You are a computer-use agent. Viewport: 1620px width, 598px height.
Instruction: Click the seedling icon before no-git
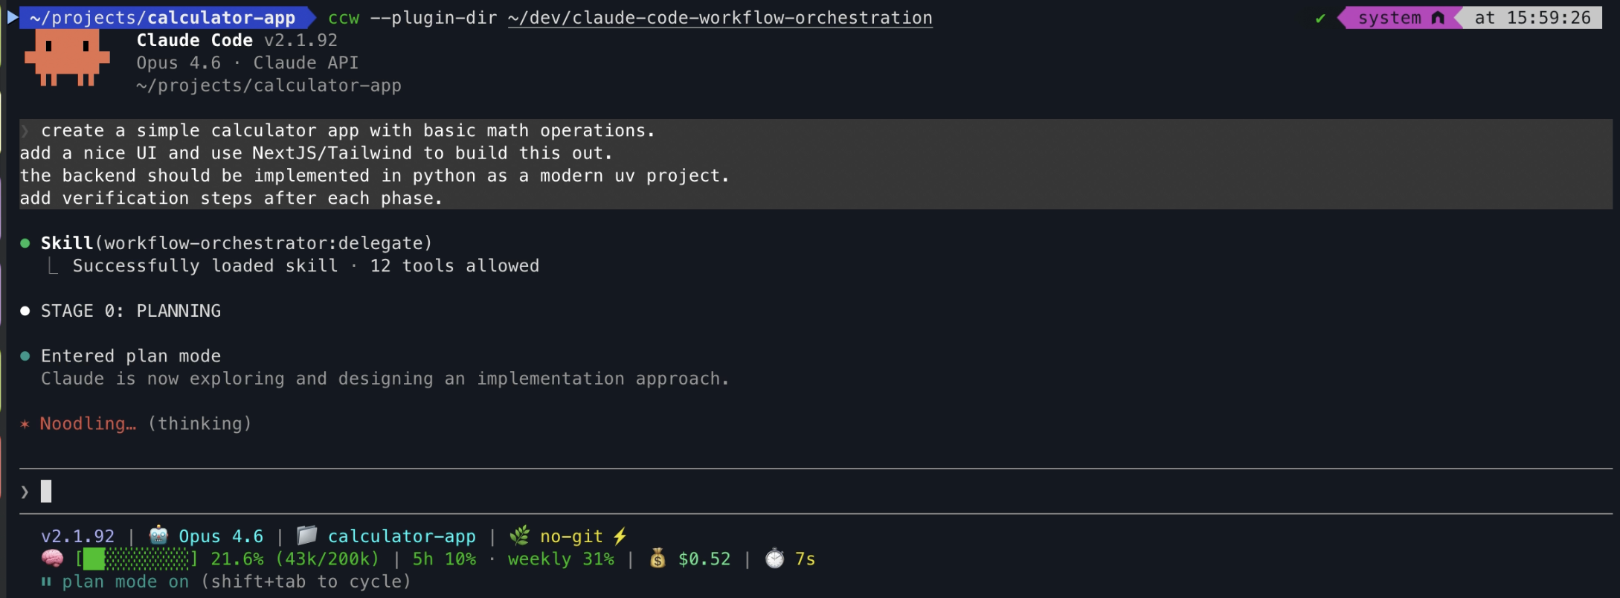pyautogui.click(x=519, y=536)
